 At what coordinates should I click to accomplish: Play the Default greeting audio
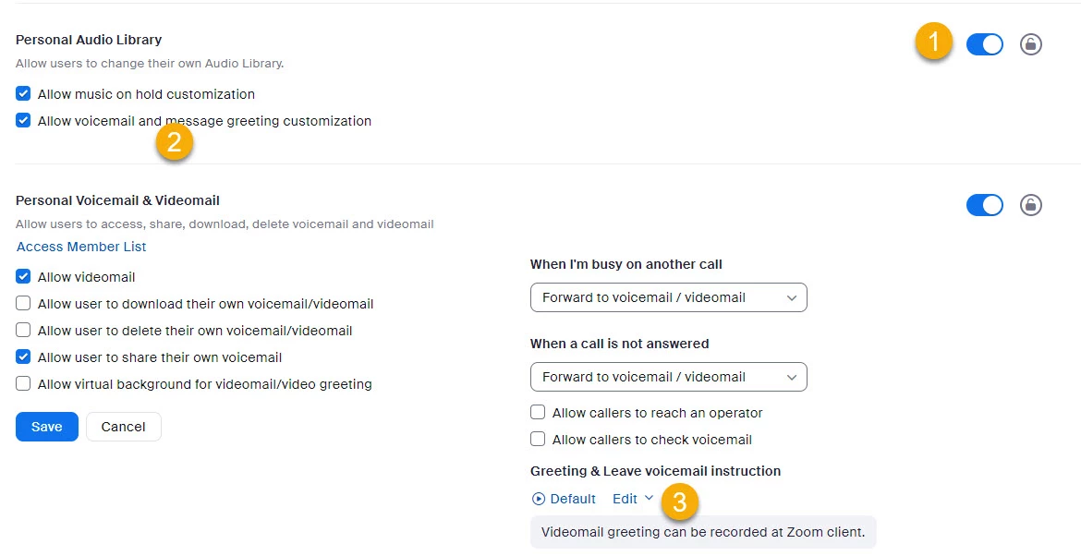(540, 499)
